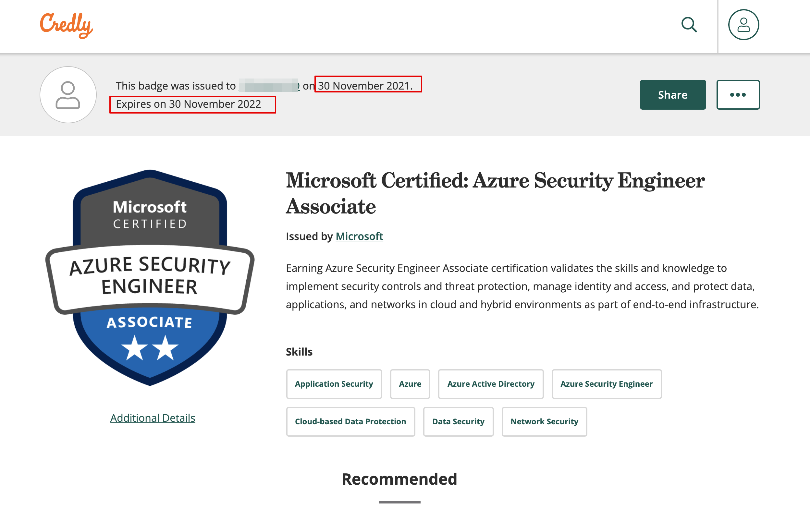Open search with the magnifier icon

(x=689, y=25)
